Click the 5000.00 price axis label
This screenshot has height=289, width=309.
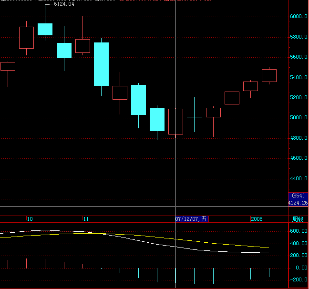coord(299,118)
